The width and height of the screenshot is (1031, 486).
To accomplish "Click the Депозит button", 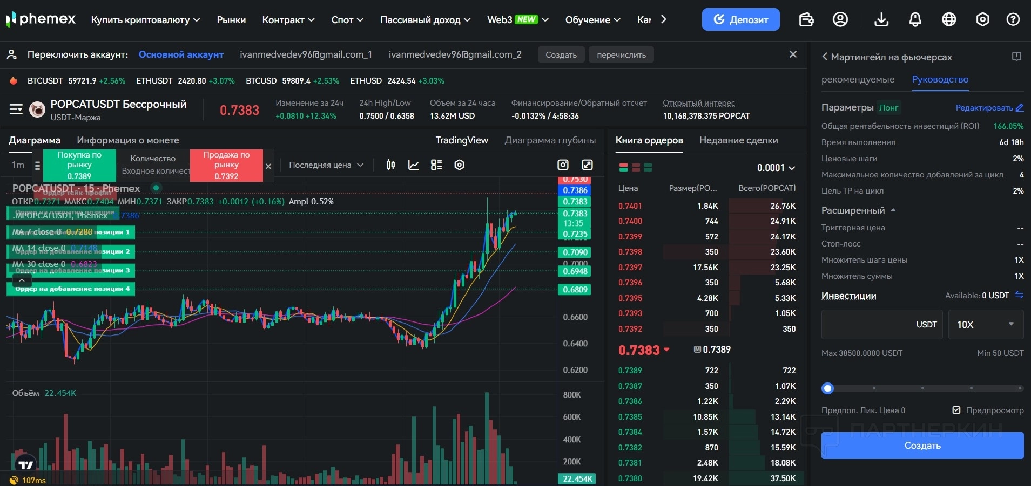I will click(740, 20).
